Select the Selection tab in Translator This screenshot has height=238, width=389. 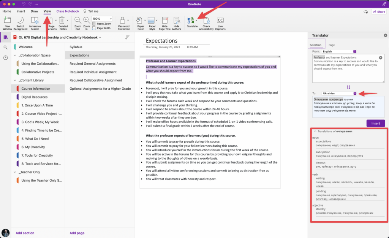click(x=315, y=45)
